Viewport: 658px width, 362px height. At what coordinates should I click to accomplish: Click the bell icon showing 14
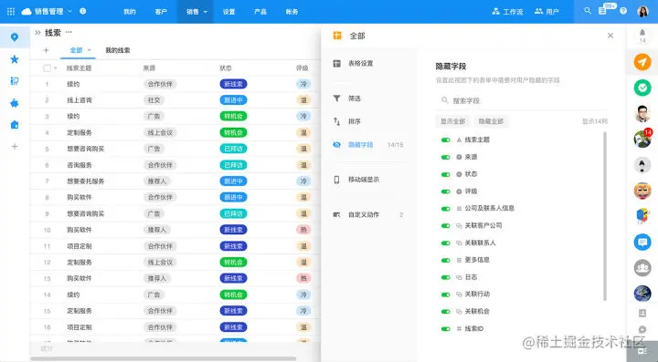[x=642, y=33]
